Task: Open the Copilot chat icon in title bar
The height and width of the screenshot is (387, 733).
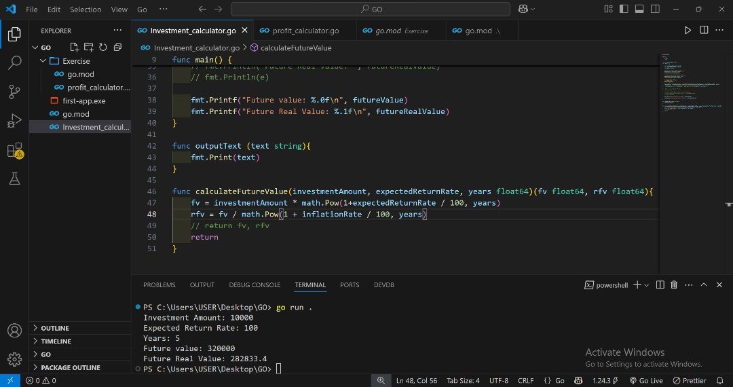Action: click(523, 10)
